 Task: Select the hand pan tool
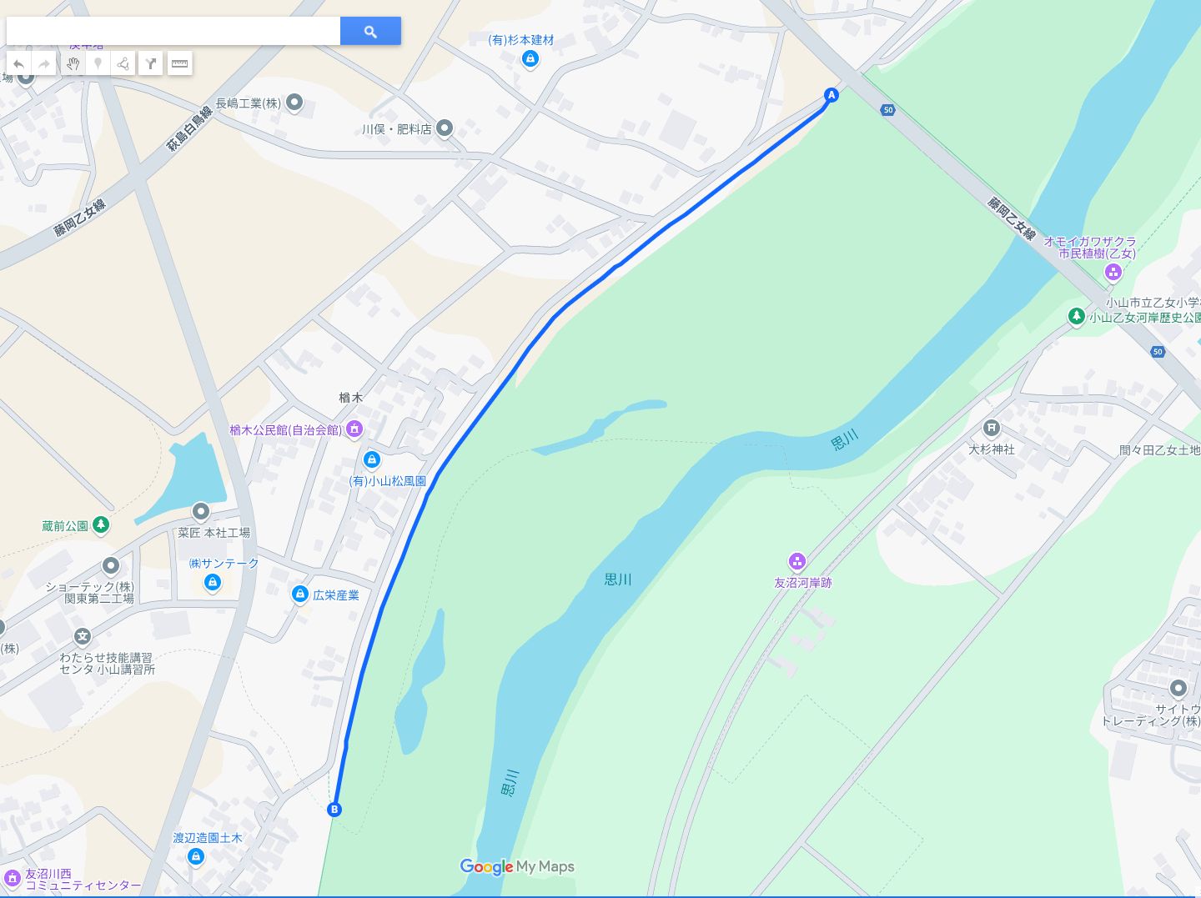tap(73, 63)
